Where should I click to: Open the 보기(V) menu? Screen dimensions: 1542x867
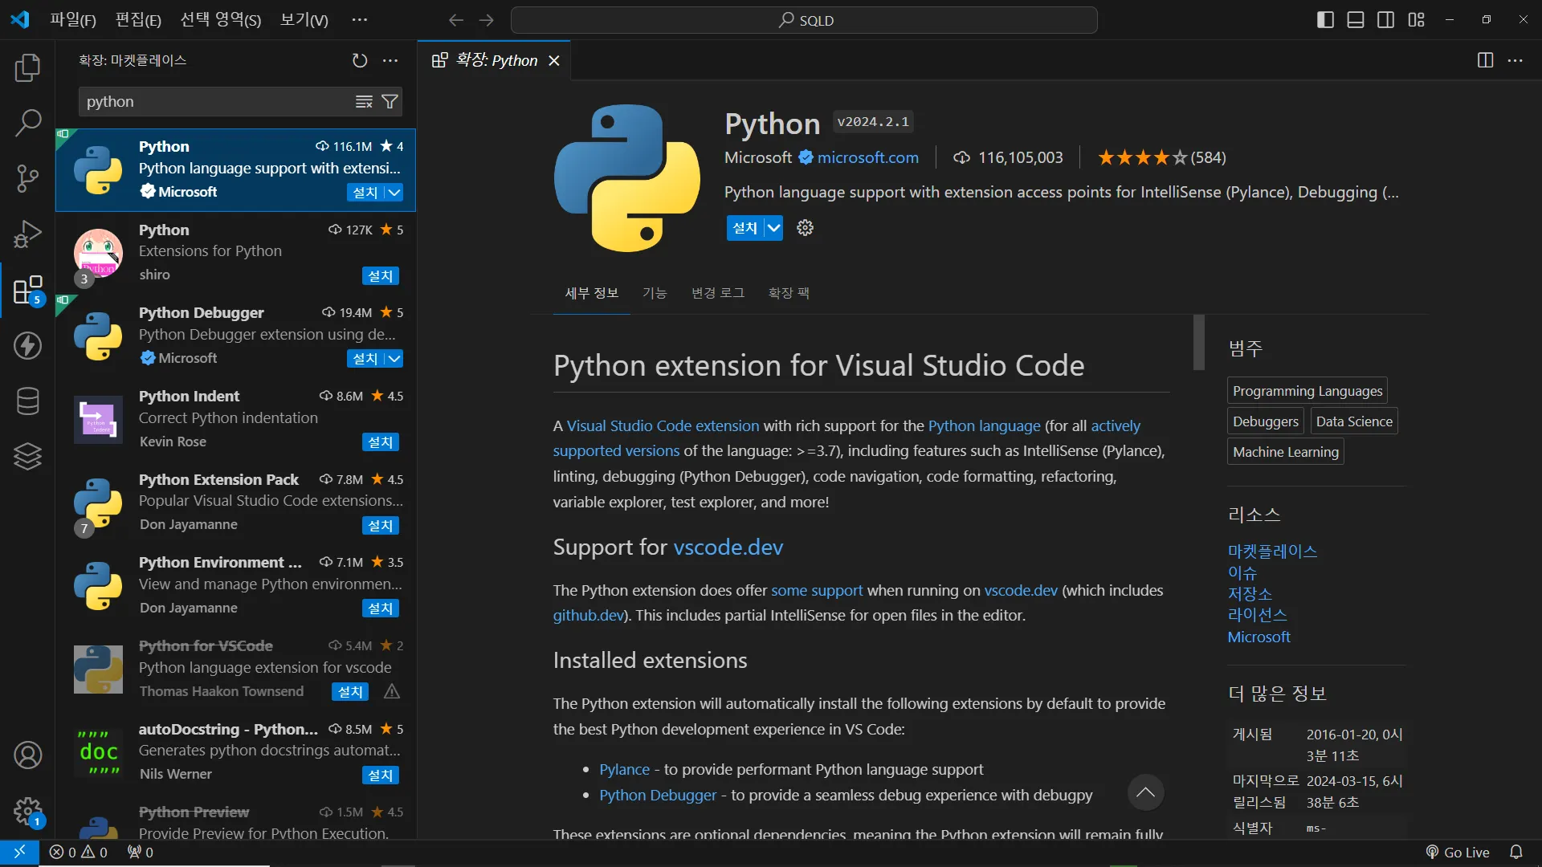coord(304,20)
